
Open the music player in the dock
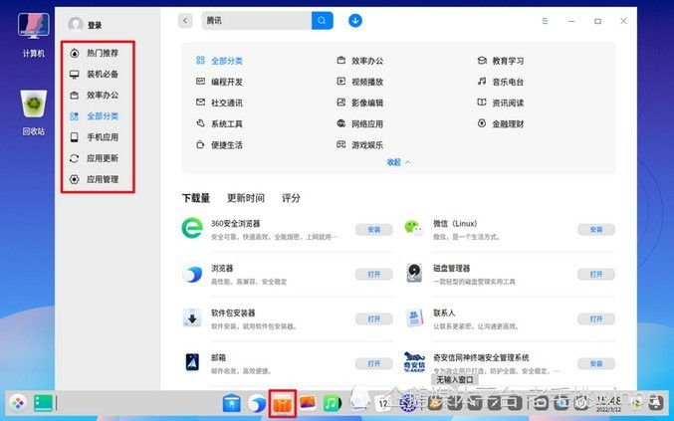coord(333,403)
